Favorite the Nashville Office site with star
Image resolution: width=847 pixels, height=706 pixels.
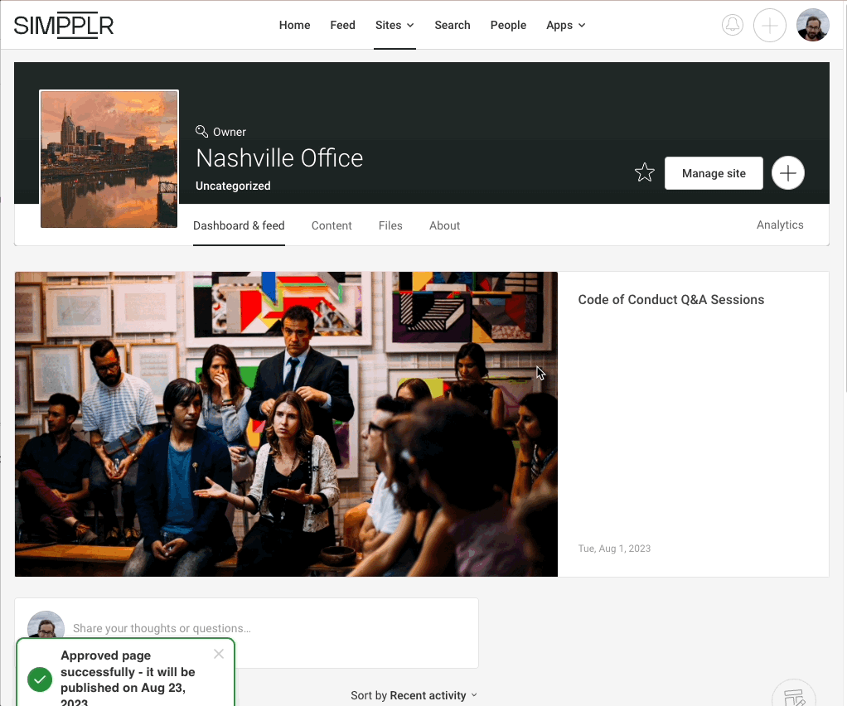click(x=644, y=173)
